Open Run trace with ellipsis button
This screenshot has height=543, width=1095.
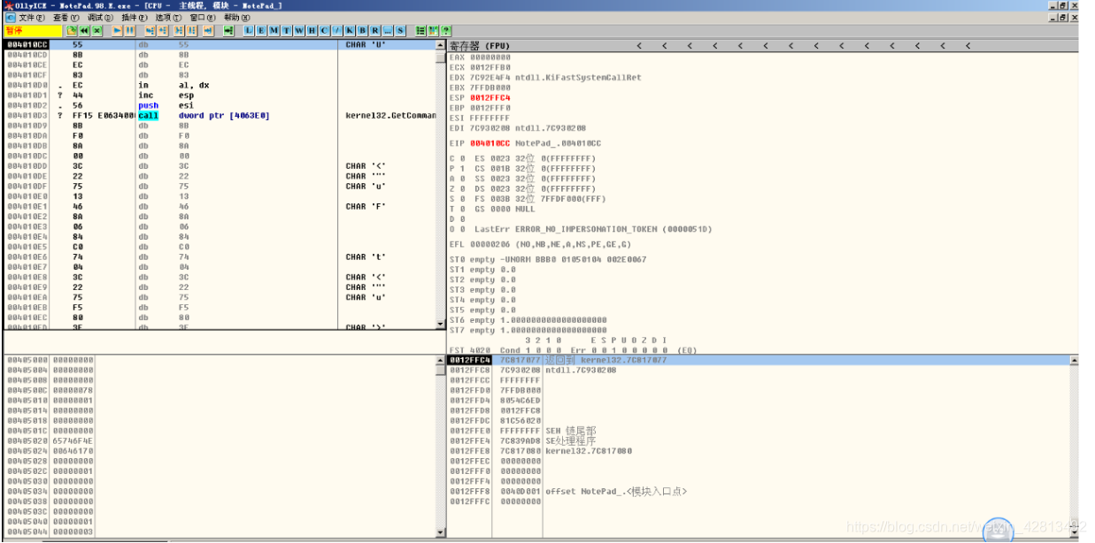(x=388, y=30)
